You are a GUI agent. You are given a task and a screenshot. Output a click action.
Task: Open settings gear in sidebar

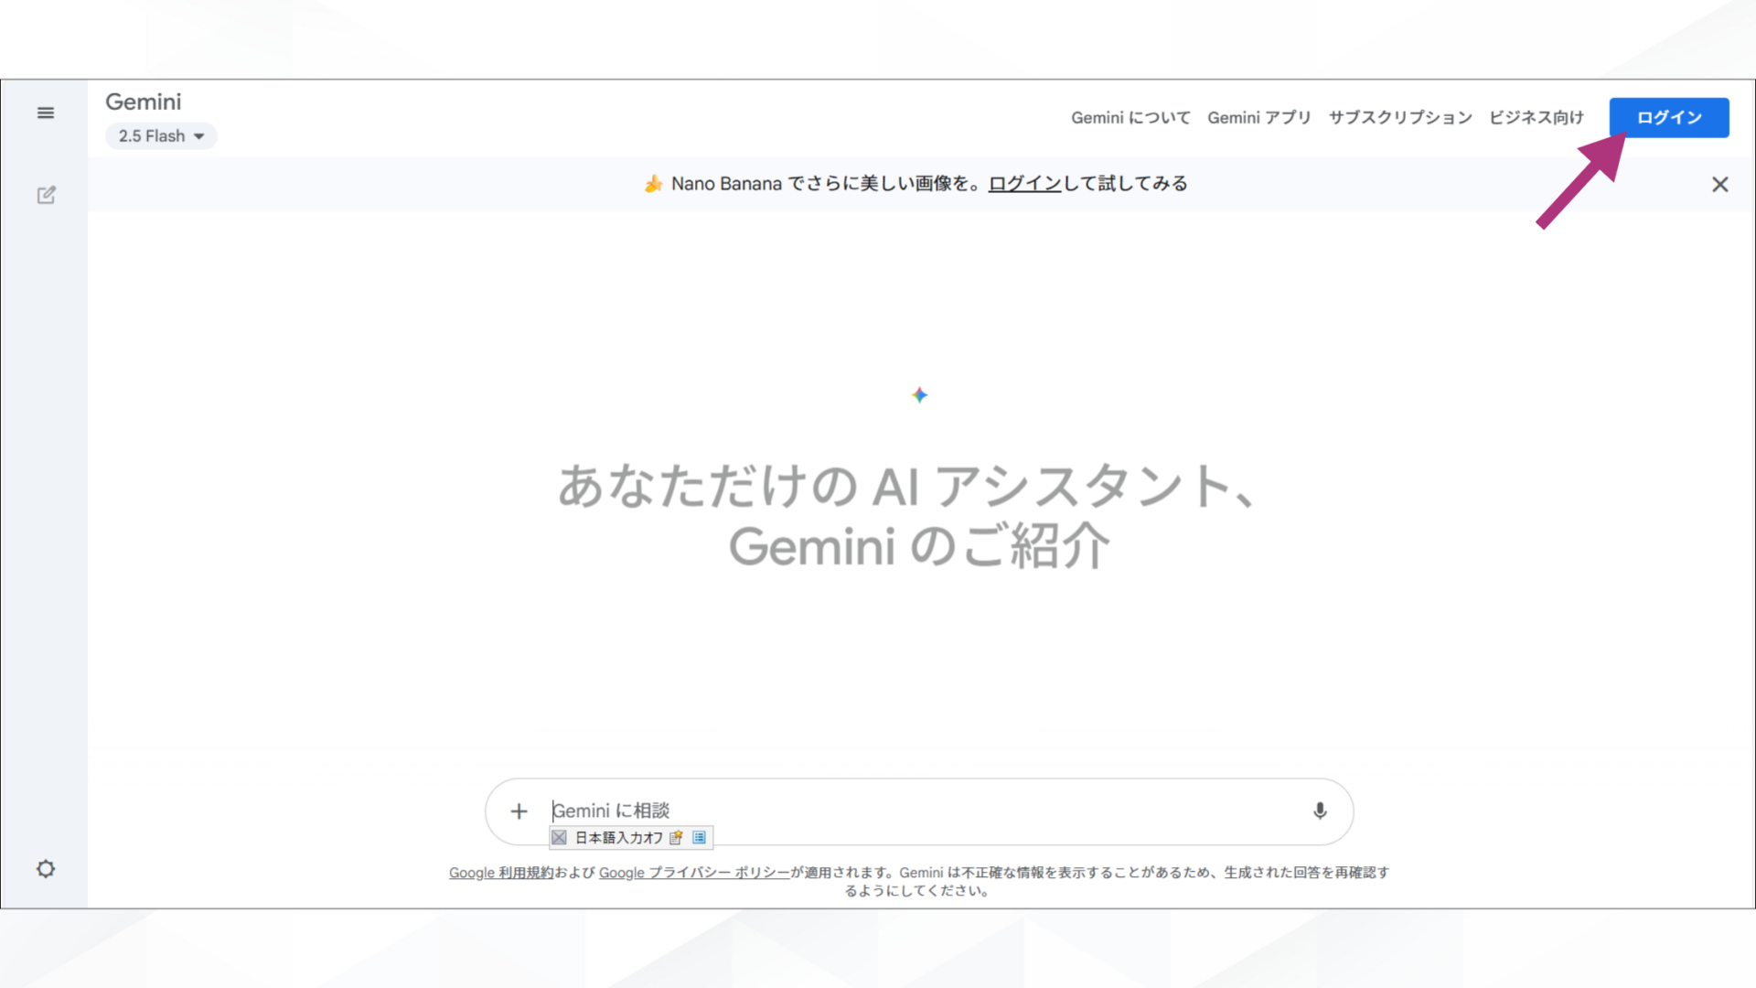click(46, 869)
